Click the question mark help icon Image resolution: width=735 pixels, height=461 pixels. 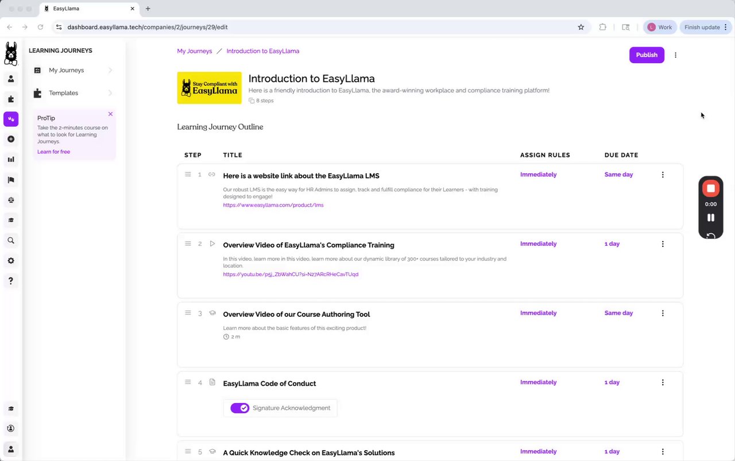(x=11, y=281)
